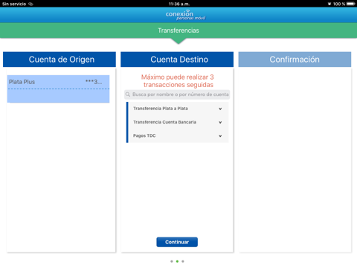Select the search magnifier icon

[x=128, y=95]
